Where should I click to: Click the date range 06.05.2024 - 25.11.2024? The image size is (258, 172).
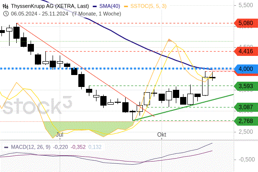[x=40, y=14]
